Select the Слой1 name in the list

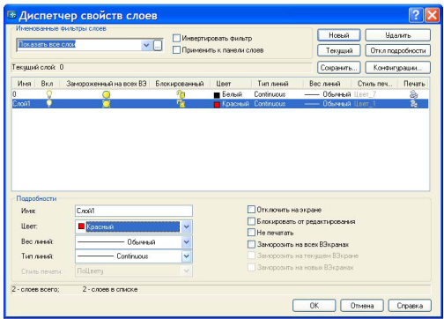pyautogui.click(x=21, y=103)
